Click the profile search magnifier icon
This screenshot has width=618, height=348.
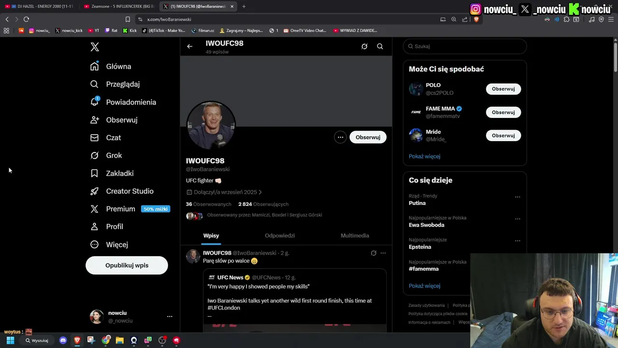380,46
